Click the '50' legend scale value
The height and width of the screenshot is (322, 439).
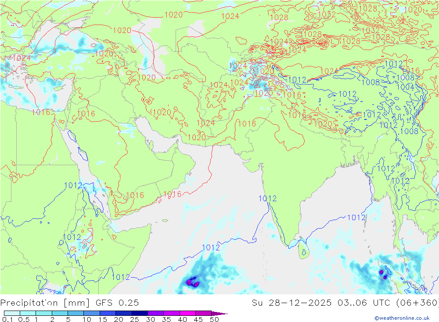(x=214, y=319)
